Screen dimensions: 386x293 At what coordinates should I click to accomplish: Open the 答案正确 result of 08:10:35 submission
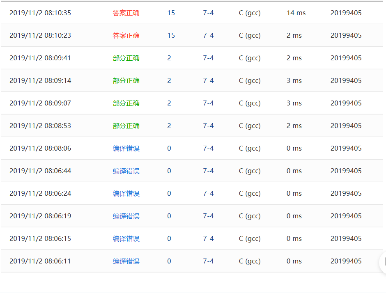[126, 13]
